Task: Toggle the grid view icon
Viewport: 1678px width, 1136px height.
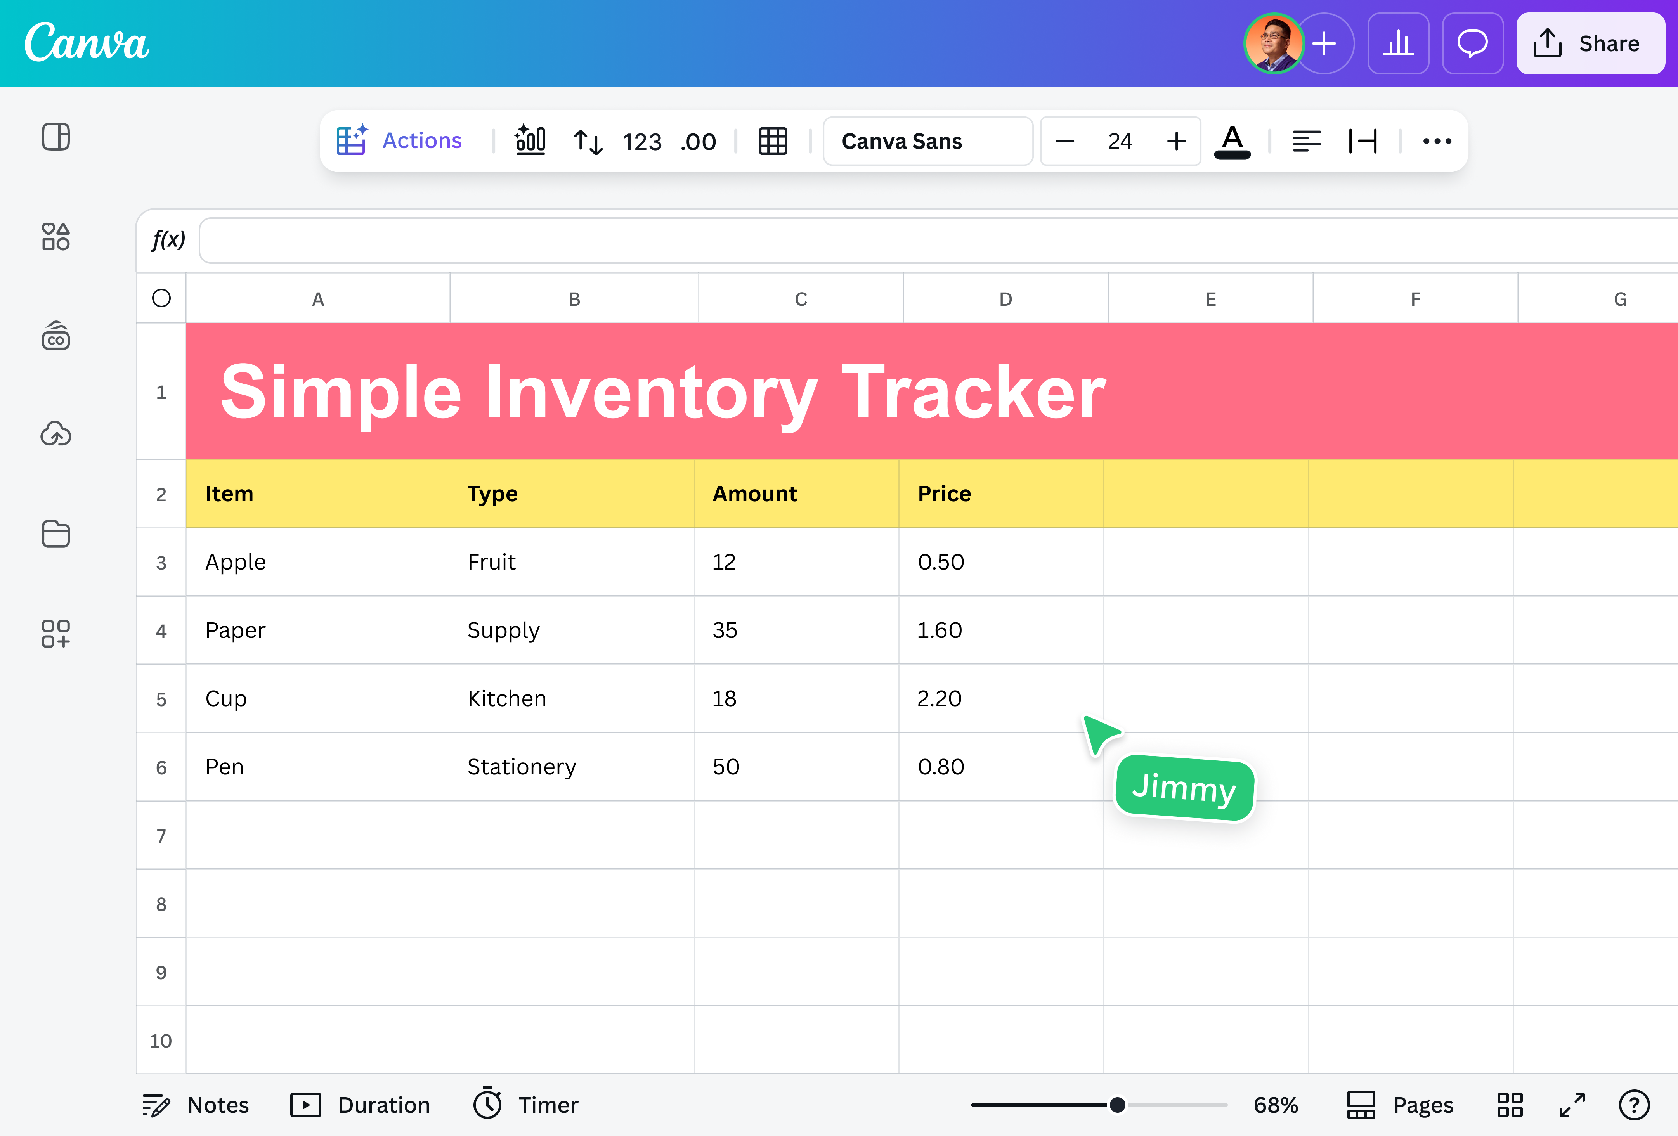Action: [1510, 1104]
